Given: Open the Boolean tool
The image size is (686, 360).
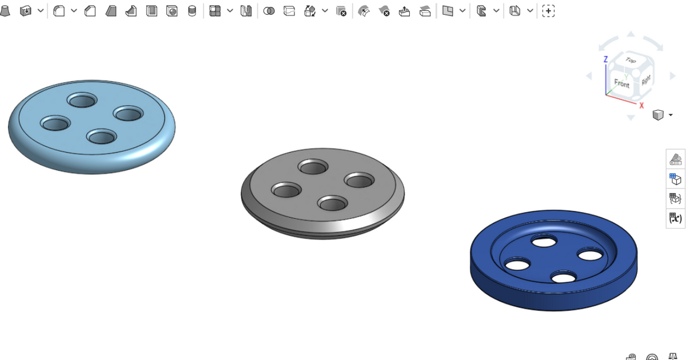Looking at the screenshot, I should pos(269,10).
